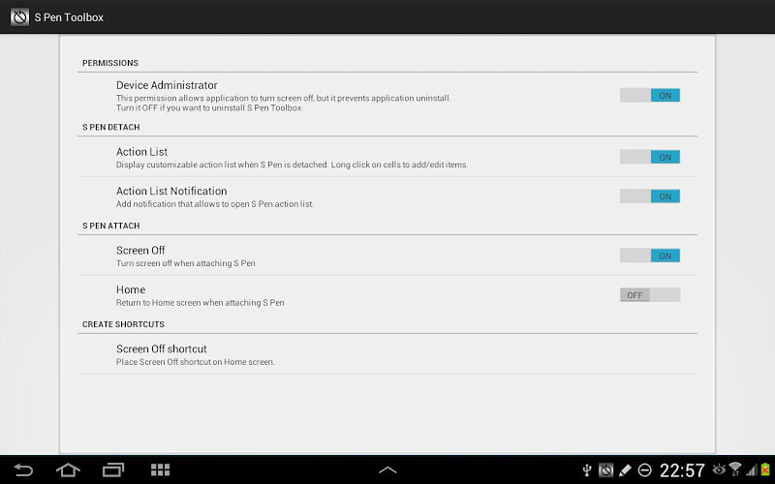Tap the S Pen Toolbox title
This screenshot has height=484, width=775.
click(x=69, y=17)
